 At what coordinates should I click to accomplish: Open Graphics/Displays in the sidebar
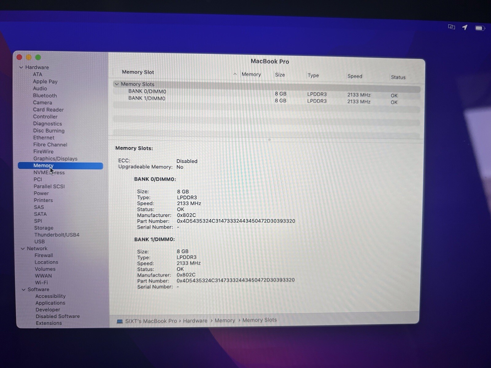(x=55, y=159)
